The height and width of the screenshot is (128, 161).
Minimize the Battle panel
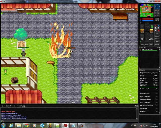[x=158, y=47]
